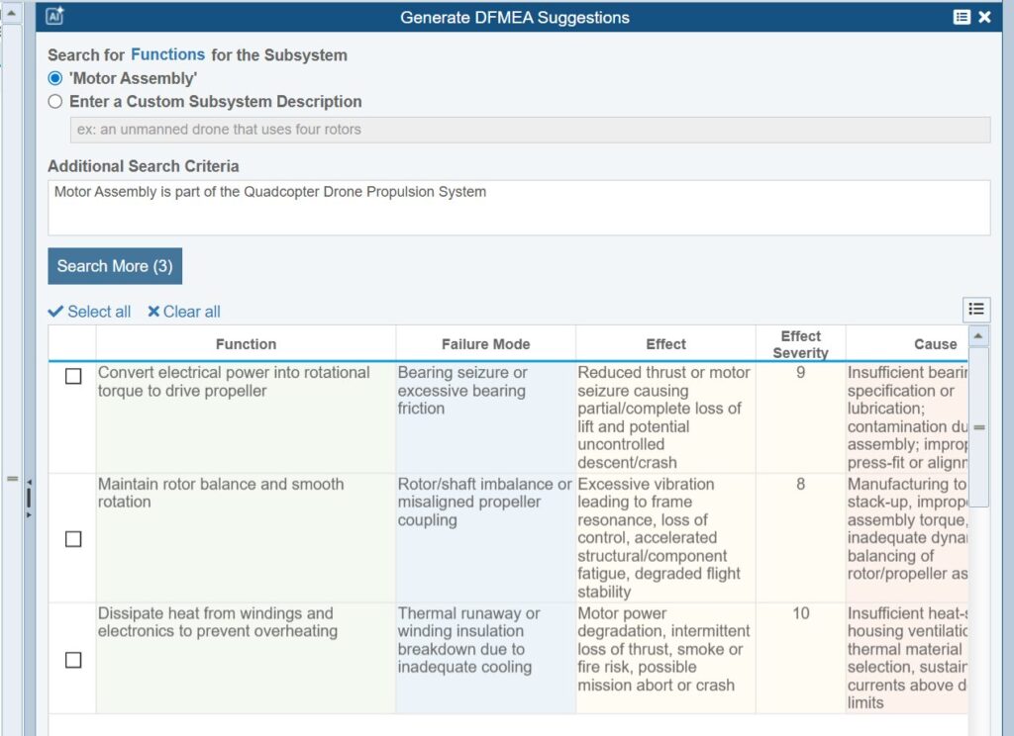Select all suggestion rows
The image size is (1014, 736).
pos(98,312)
